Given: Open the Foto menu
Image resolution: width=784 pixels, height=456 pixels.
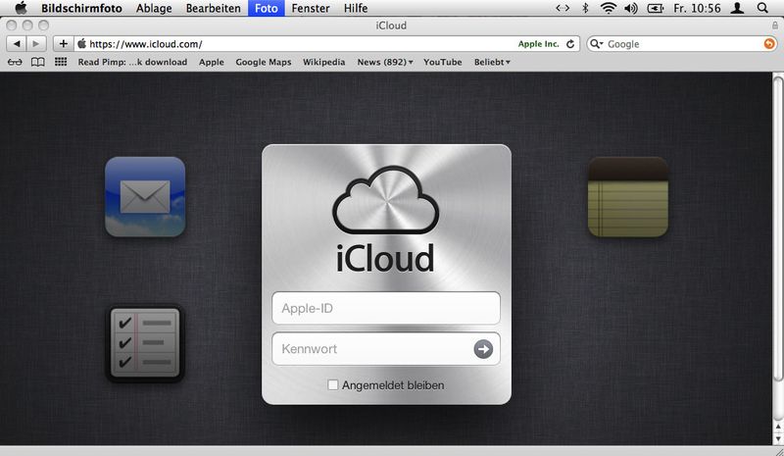Looking at the screenshot, I should click(266, 8).
